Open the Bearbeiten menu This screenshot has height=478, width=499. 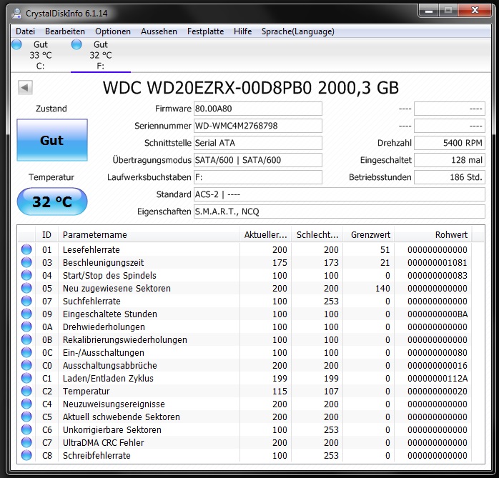point(65,31)
